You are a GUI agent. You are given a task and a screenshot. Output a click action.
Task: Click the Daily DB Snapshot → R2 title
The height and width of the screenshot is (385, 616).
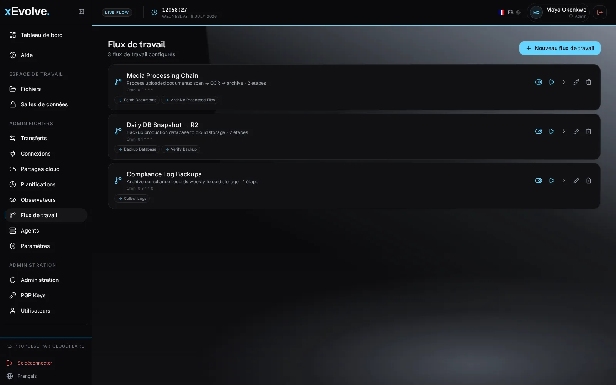click(x=162, y=125)
